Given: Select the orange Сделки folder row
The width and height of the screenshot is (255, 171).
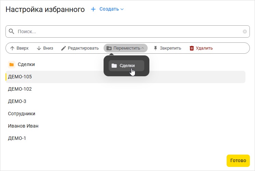Looking at the screenshot, I should (x=125, y=64).
